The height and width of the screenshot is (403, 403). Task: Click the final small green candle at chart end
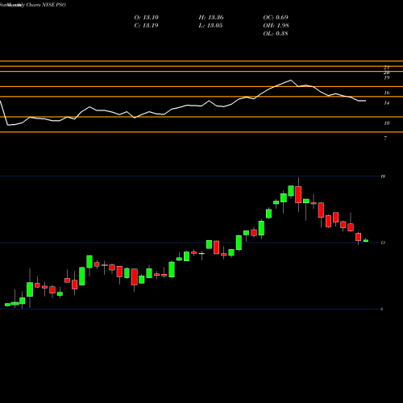[366, 240]
